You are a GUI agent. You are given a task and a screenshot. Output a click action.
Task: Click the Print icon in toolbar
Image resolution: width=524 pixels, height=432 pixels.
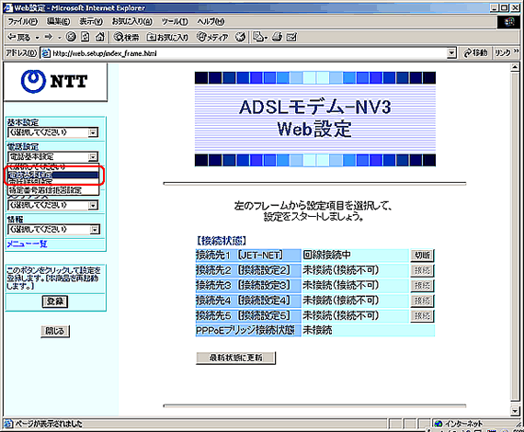pos(277,37)
